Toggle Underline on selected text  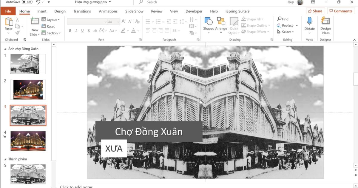[82, 30]
